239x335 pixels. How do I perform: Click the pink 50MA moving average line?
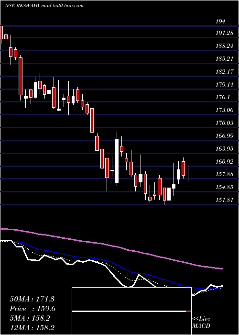(111, 245)
